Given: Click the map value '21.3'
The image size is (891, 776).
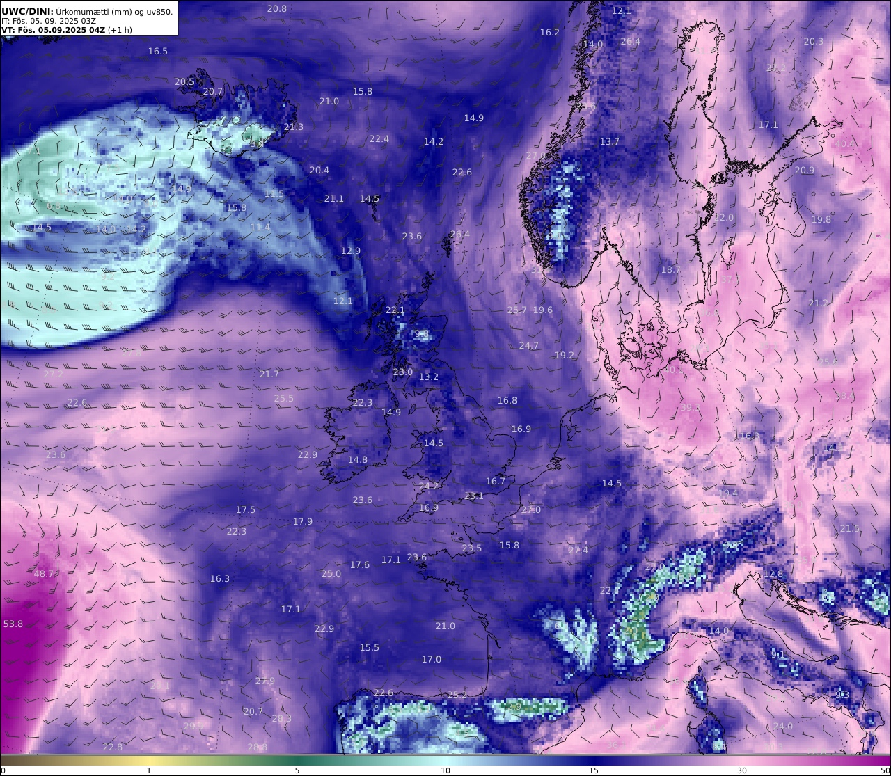Looking at the screenshot, I should pos(294,127).
